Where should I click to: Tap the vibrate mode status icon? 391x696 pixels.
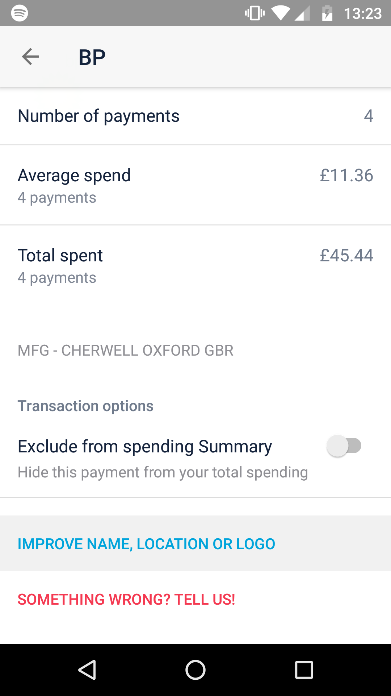pos(255,13)
